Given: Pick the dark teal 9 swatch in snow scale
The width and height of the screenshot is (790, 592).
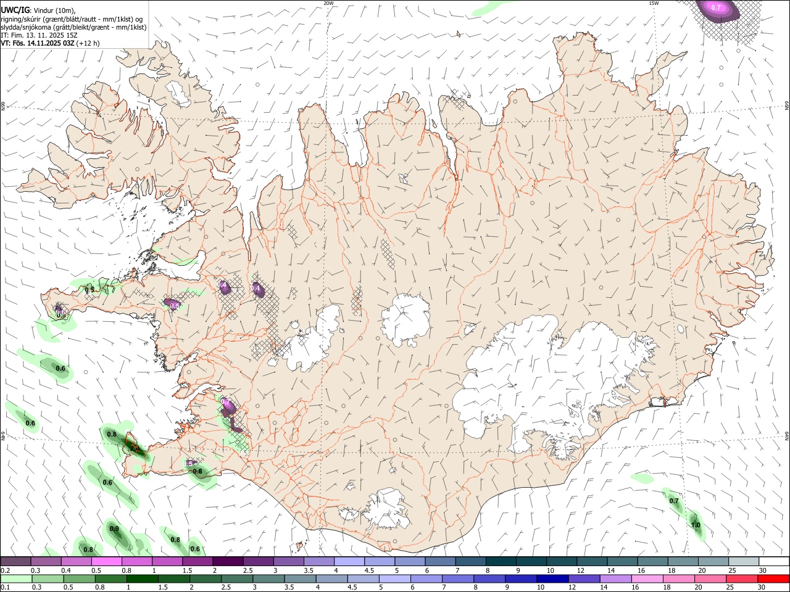Looking at the screenshot, I should [x=531, y=562].
